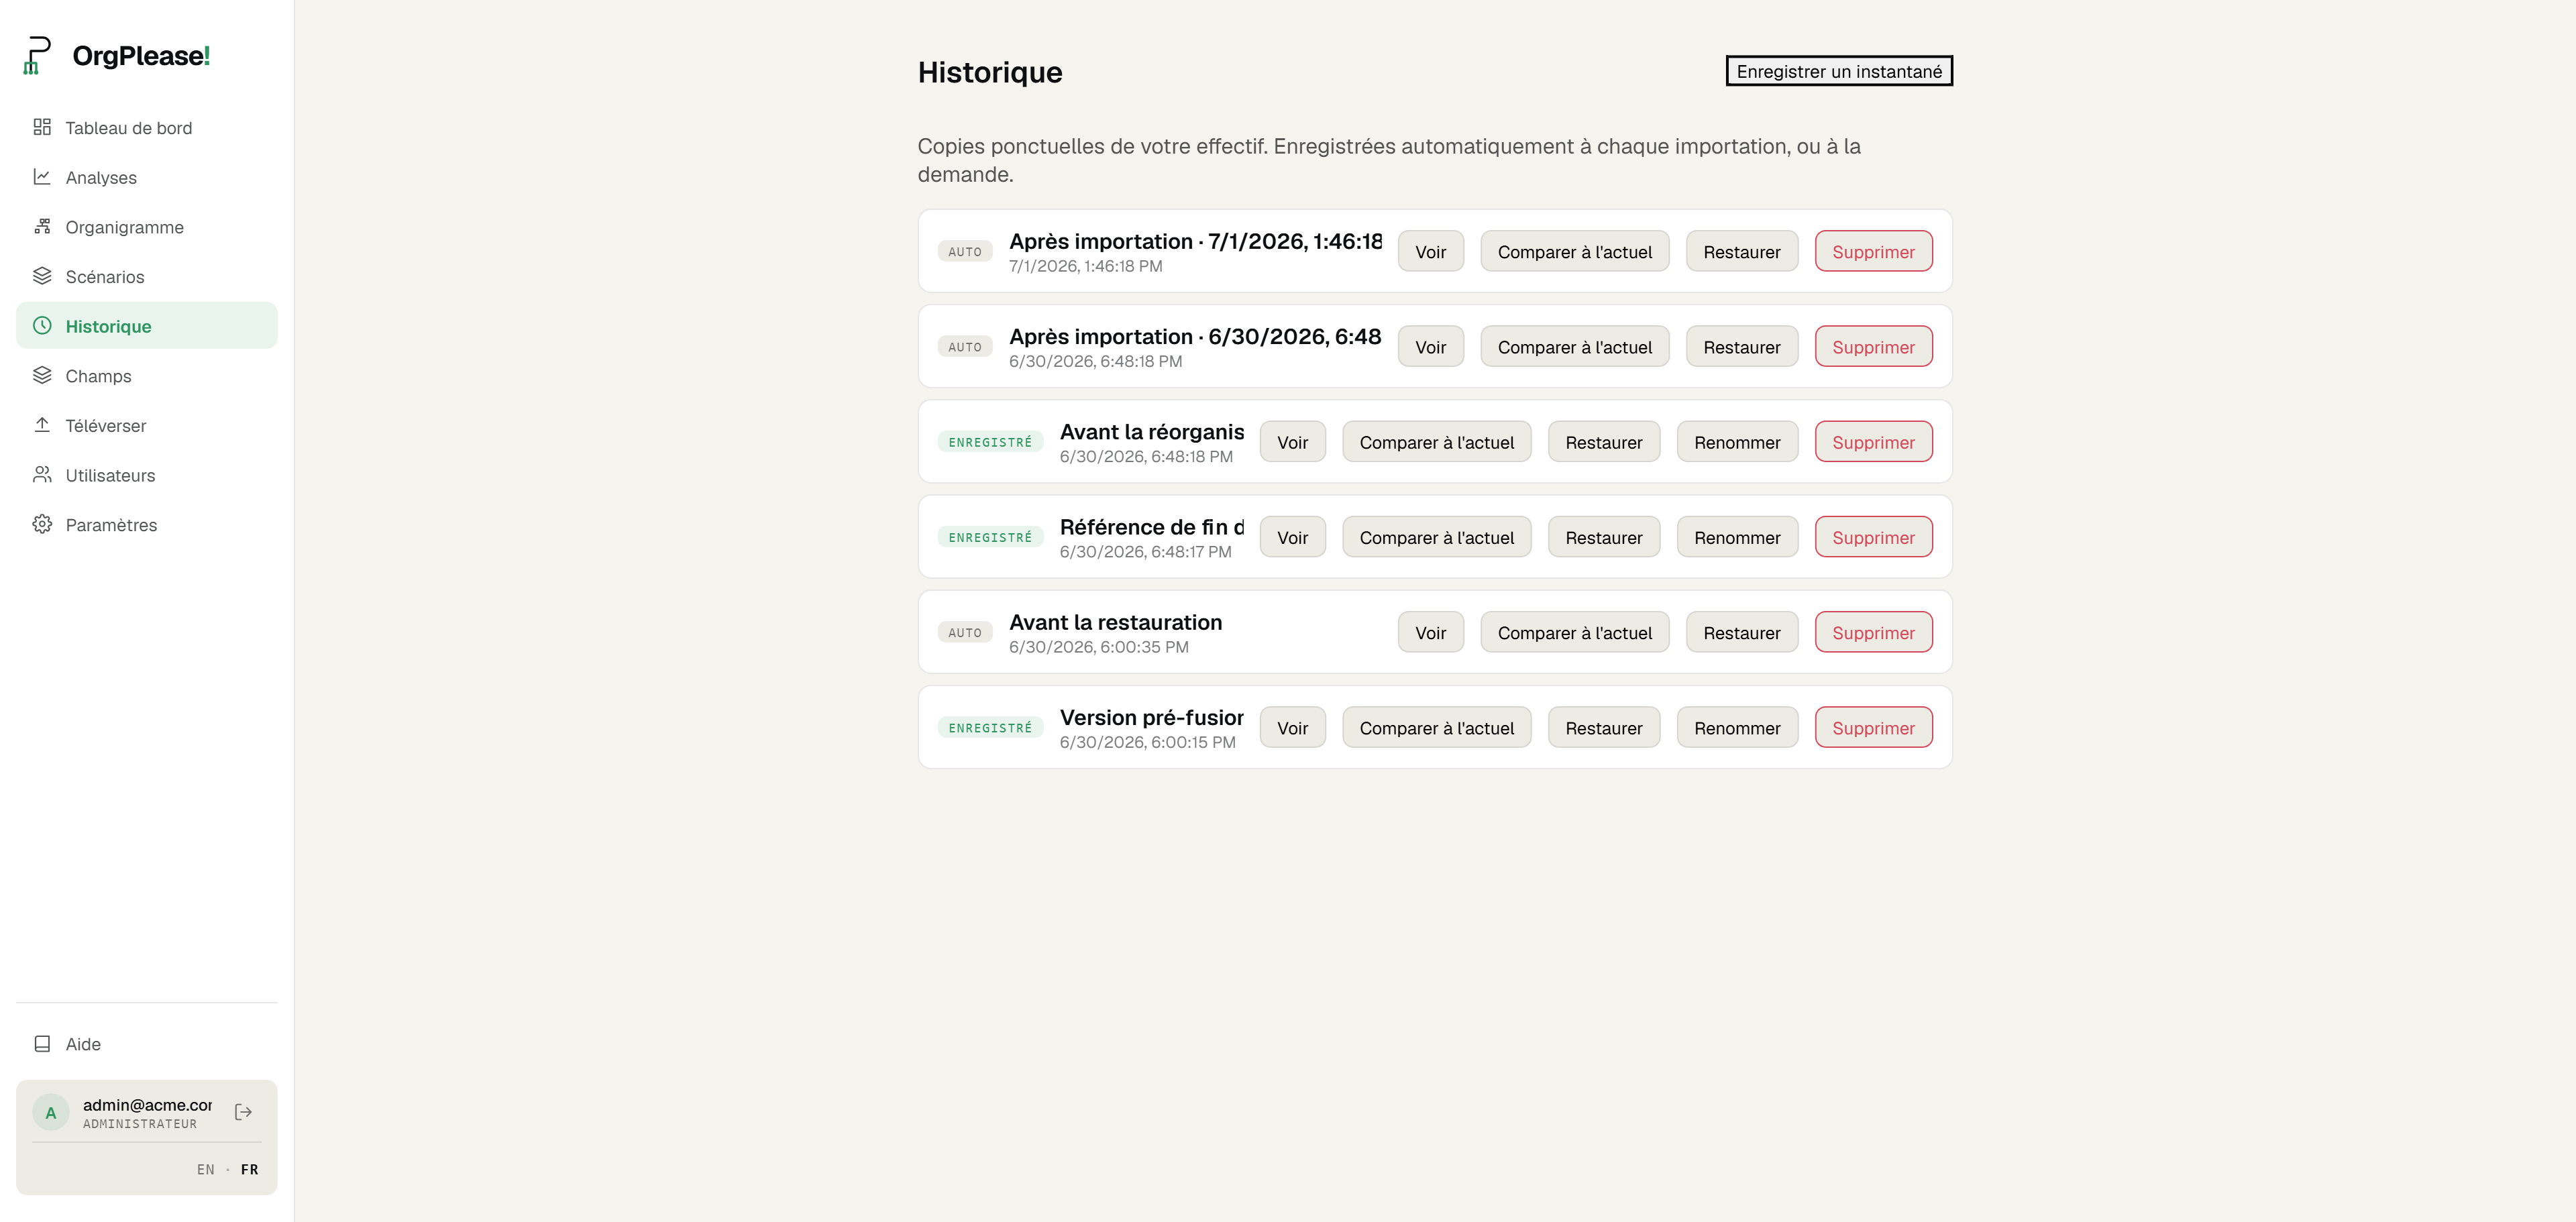This screenshot has width=2576, height=1222.
Task: Restore the Référence de fin snapshot
Action: pyautogui.click(x=1603, y=537)
